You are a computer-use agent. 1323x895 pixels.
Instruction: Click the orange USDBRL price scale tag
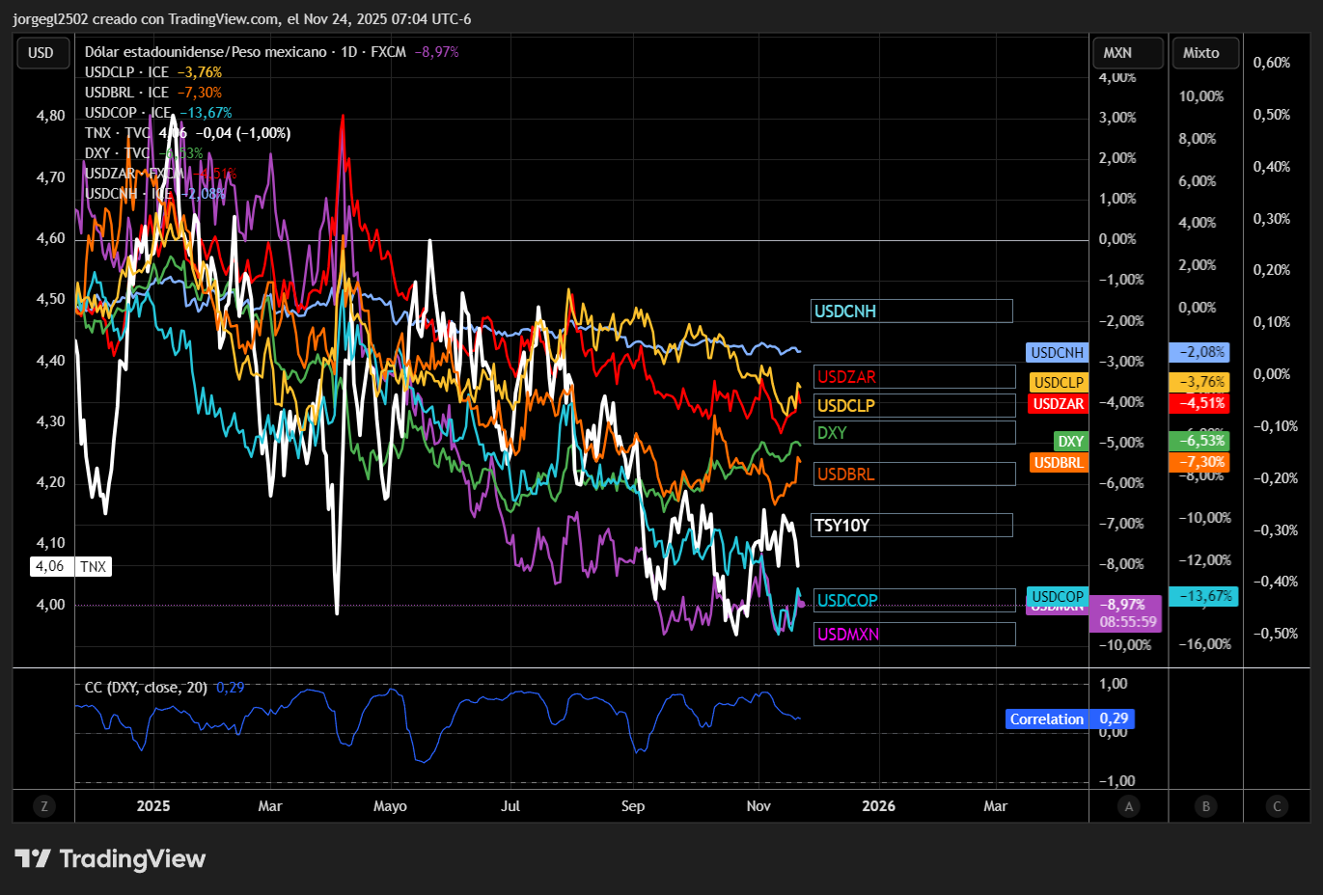point(1059,463)
